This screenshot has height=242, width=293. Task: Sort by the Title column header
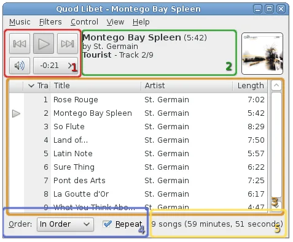[x=96, y=86]
